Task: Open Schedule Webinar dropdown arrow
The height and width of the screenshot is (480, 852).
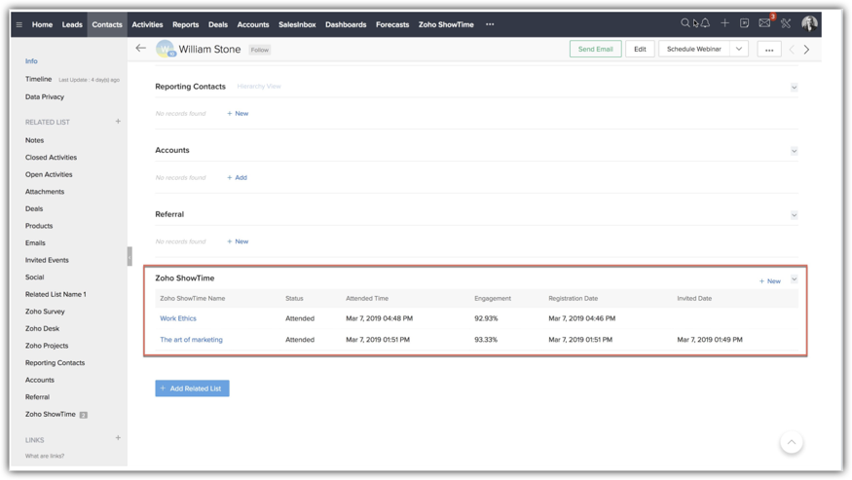Action: (x=739, y=49)
